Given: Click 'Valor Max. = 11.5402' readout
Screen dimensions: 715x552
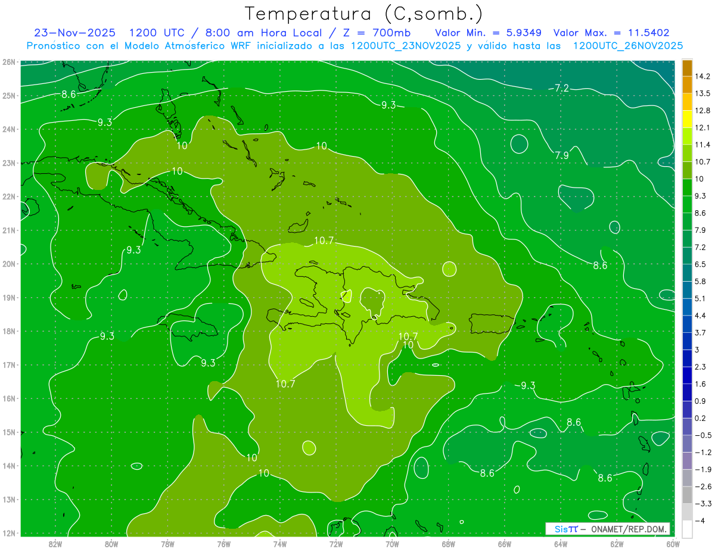Looking at the screenshot, I should (611, 32).
